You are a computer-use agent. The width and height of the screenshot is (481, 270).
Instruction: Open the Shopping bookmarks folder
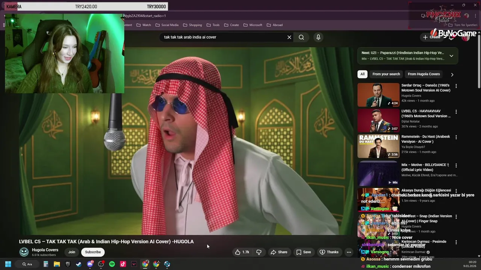click(192, 25)
